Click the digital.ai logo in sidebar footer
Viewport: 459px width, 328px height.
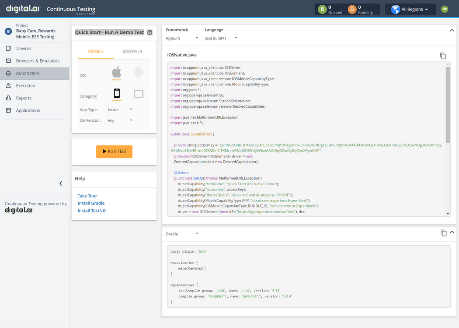tap(19, 210)
